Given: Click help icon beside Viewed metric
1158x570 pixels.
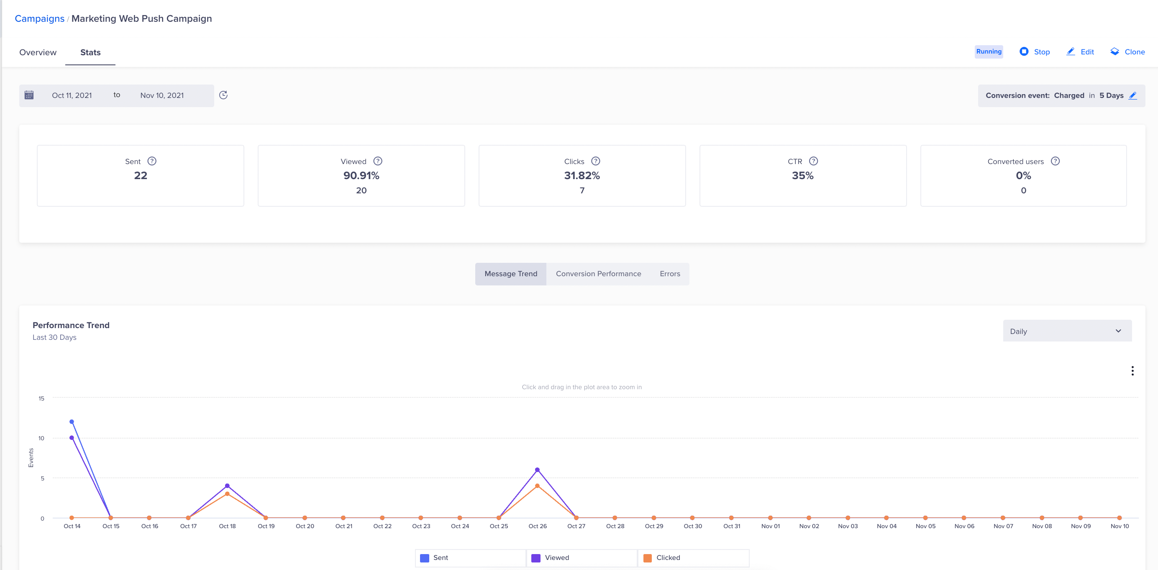Looking at the screenshot, I should click(x=378, y=161).
